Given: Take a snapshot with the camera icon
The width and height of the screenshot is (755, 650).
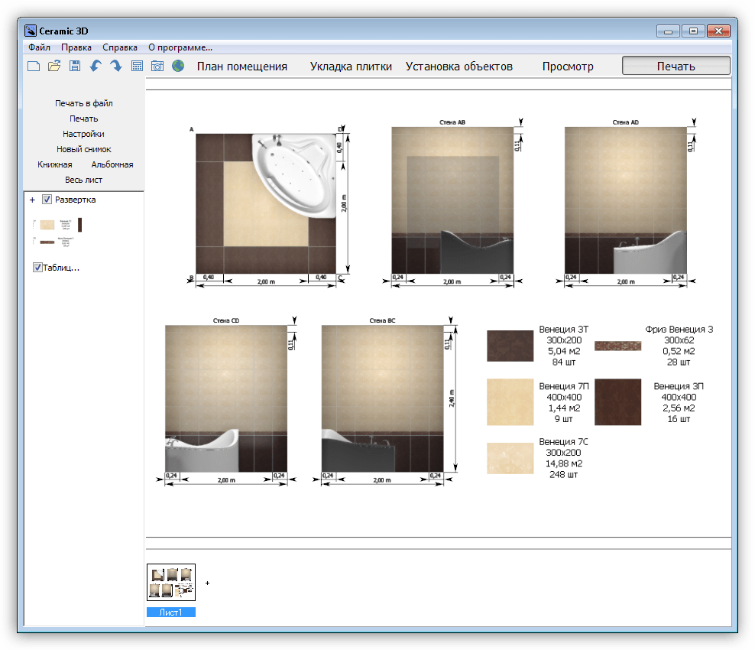Looking at the screenshot, I should pyautogui.click(x=157, y=66).
